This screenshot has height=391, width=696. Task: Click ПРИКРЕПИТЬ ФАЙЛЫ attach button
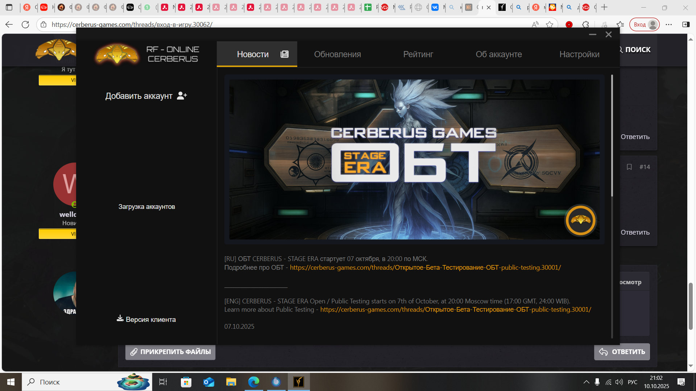170,352
